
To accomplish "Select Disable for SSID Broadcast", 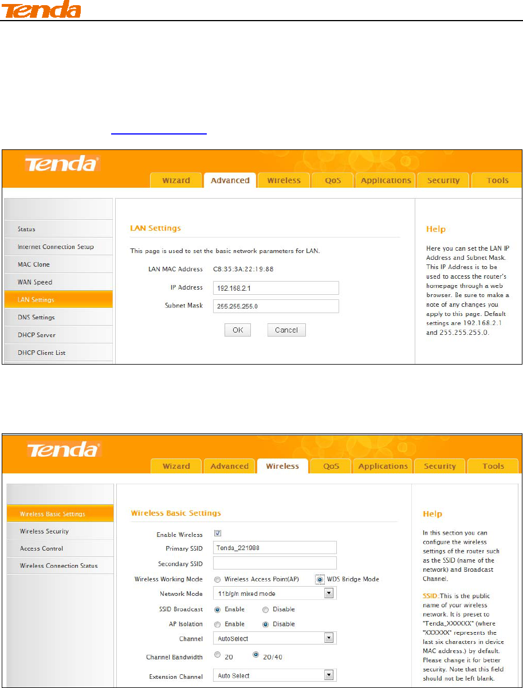I will (265, 610).
